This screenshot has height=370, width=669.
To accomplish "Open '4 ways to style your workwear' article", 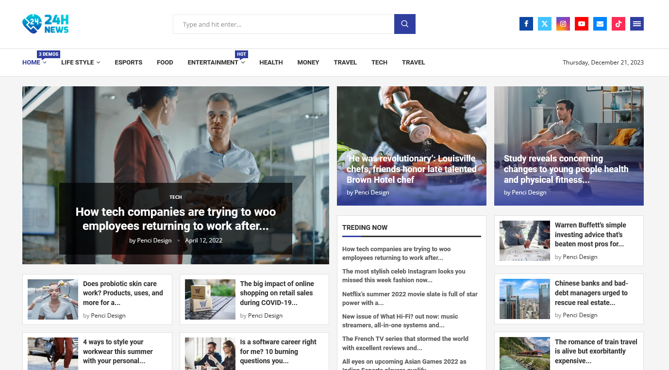I will click(118, 351).
